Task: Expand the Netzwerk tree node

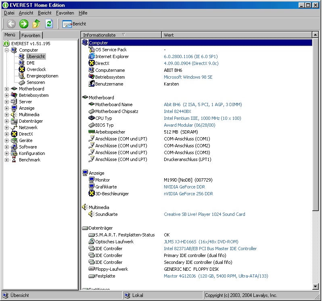Action: point(7,128)
